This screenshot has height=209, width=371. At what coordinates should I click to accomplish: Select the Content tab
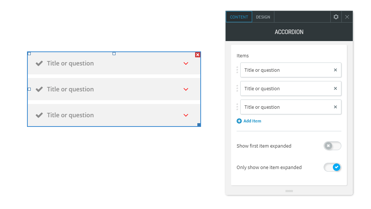click(239, 17)
